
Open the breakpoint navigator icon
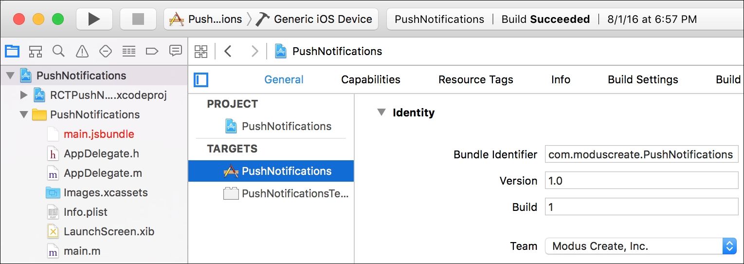click(152, 51)
